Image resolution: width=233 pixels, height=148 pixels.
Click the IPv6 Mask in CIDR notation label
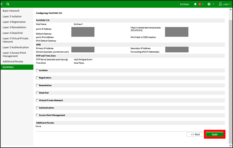click(143, 37)
